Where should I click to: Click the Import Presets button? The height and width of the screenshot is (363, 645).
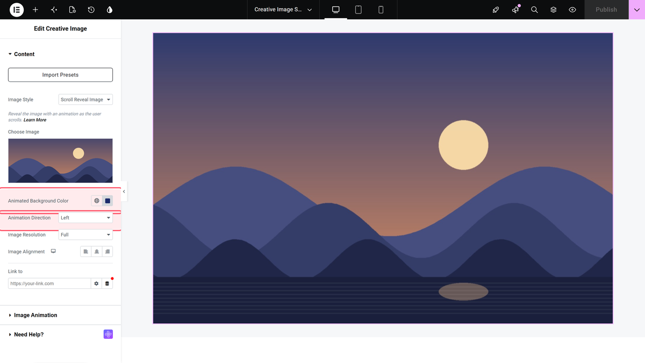pyautogui.click(x=60, y=75)
